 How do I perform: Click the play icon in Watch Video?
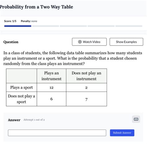pyautogui.click(x=80, y=42)
